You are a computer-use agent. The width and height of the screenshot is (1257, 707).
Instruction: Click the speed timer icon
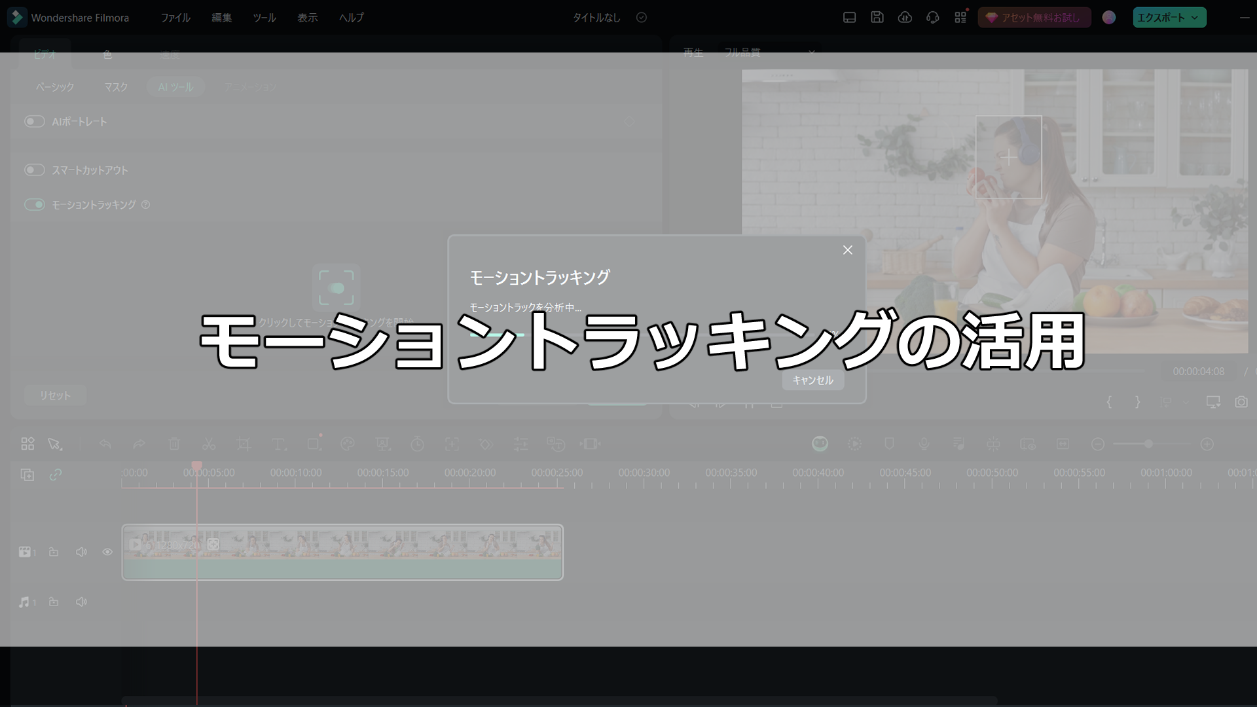[x=417, y=444]
